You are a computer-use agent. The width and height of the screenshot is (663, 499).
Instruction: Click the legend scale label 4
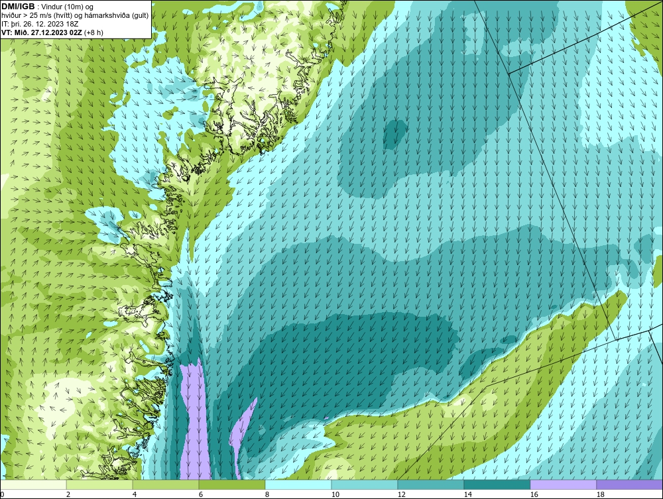135,494
